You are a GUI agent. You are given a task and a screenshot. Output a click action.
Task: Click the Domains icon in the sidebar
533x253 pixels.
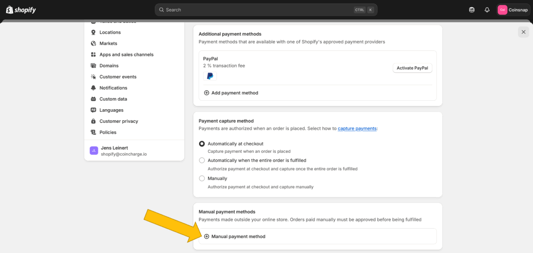(x=94, y=66)
